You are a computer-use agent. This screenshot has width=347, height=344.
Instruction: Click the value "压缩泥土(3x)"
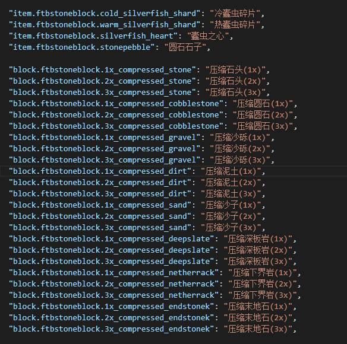coord(231,194)
